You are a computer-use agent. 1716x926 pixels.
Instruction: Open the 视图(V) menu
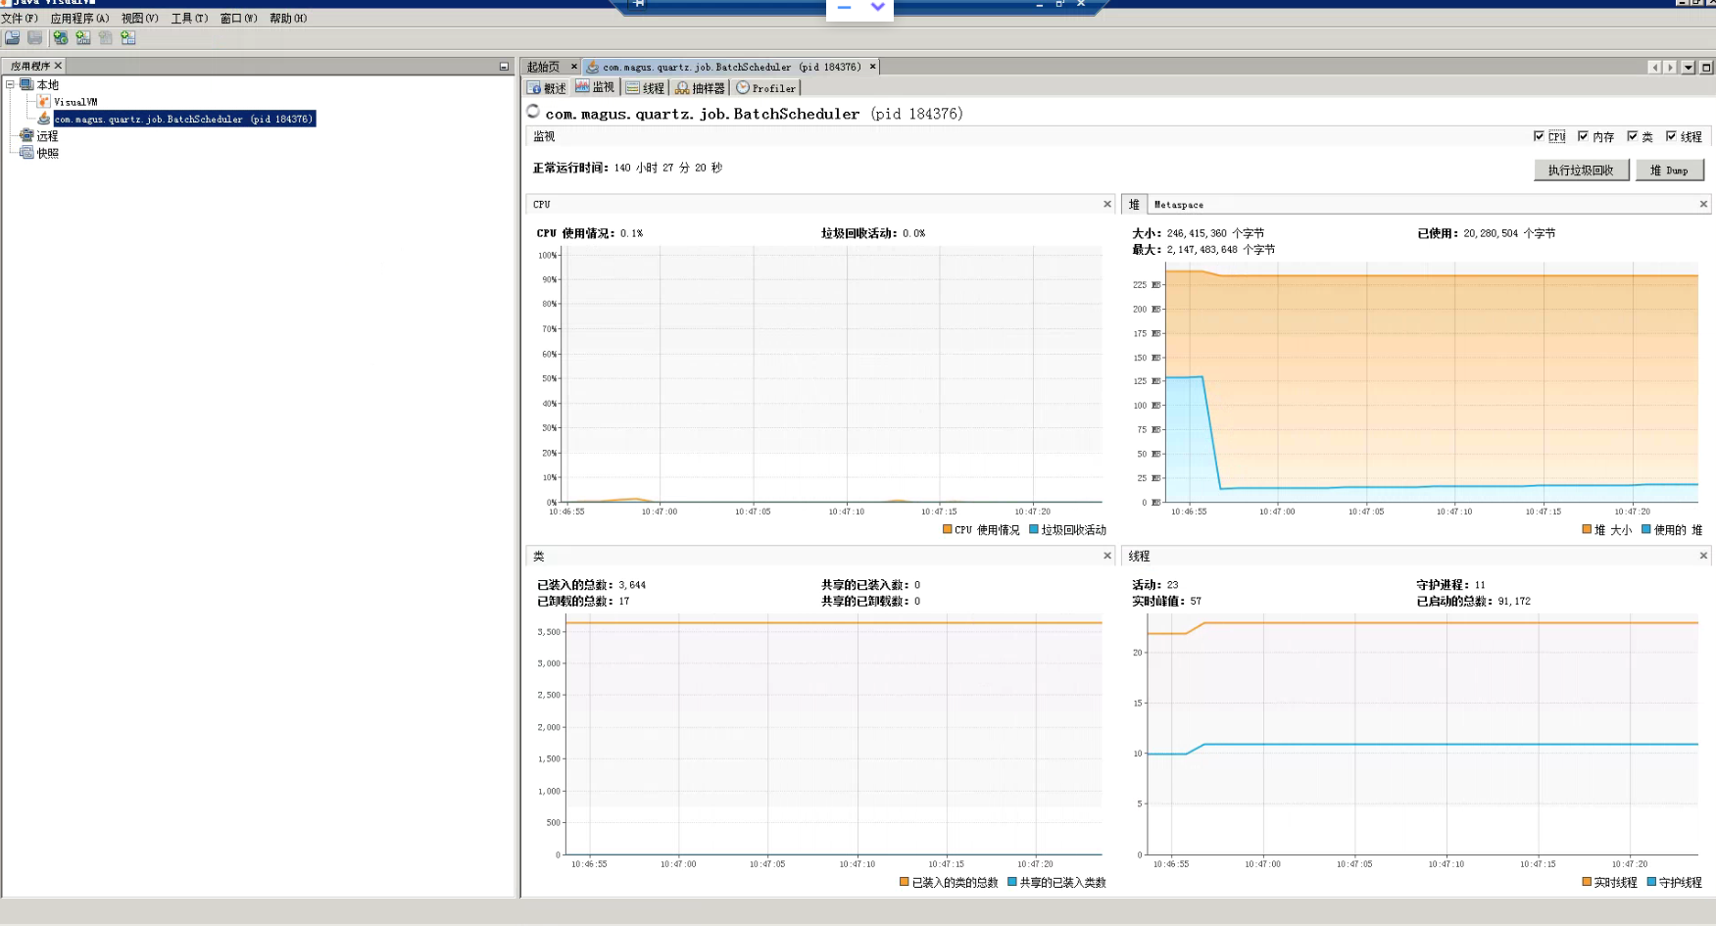139,19
